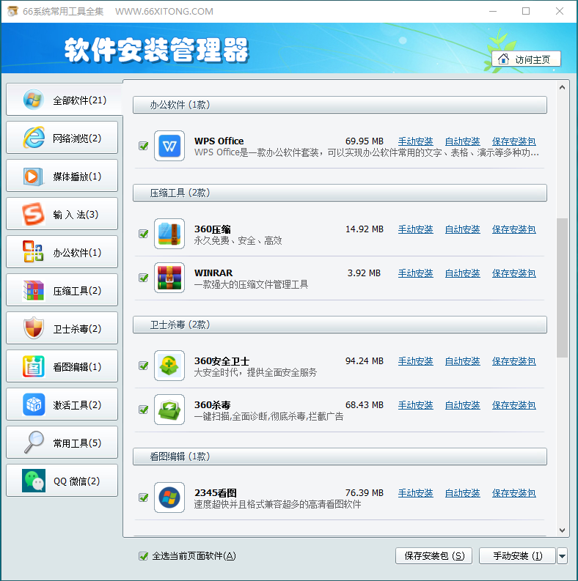Click the title bar application icon
The height and width of the screenshot is (581, 578).
pyautogui.click(x=12, y=11)
